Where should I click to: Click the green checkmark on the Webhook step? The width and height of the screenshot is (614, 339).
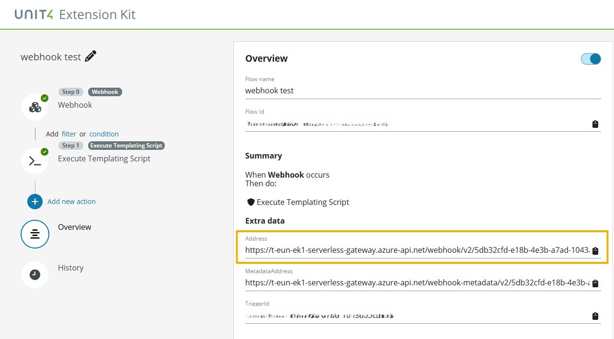[x=44, y=97]
